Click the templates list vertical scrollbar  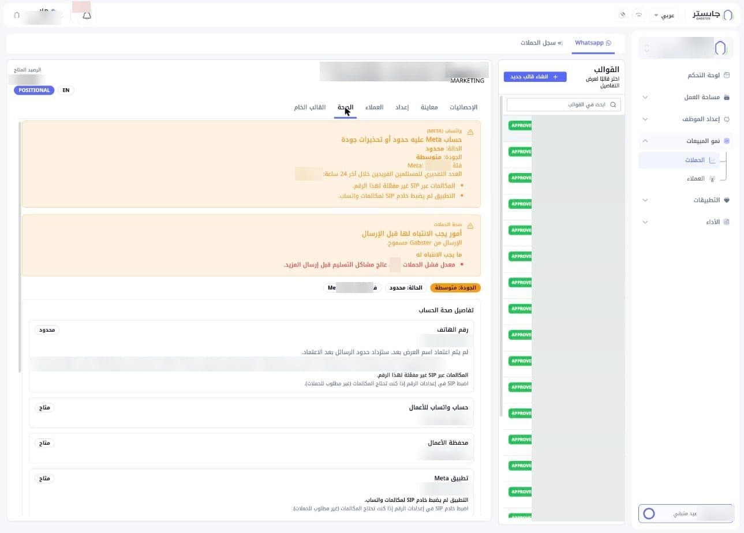coord(501,256)
